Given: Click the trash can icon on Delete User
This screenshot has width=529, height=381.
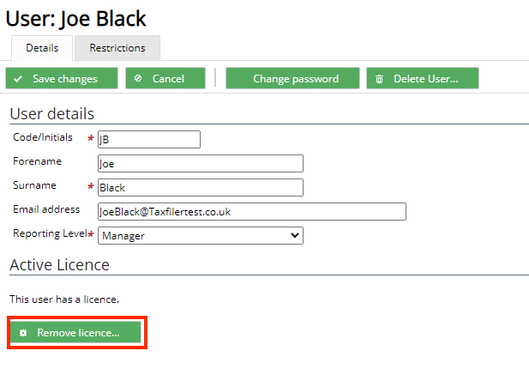Looking at the screenshot, I should coord(380,79).
